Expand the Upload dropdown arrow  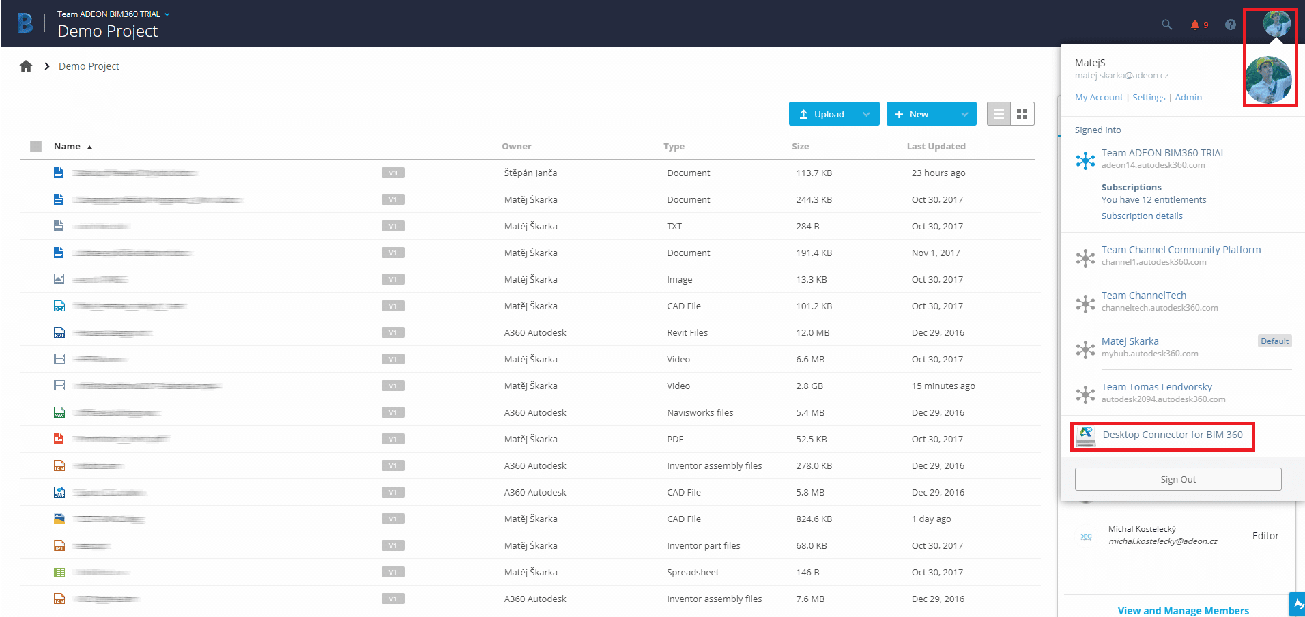coord(866,114)
